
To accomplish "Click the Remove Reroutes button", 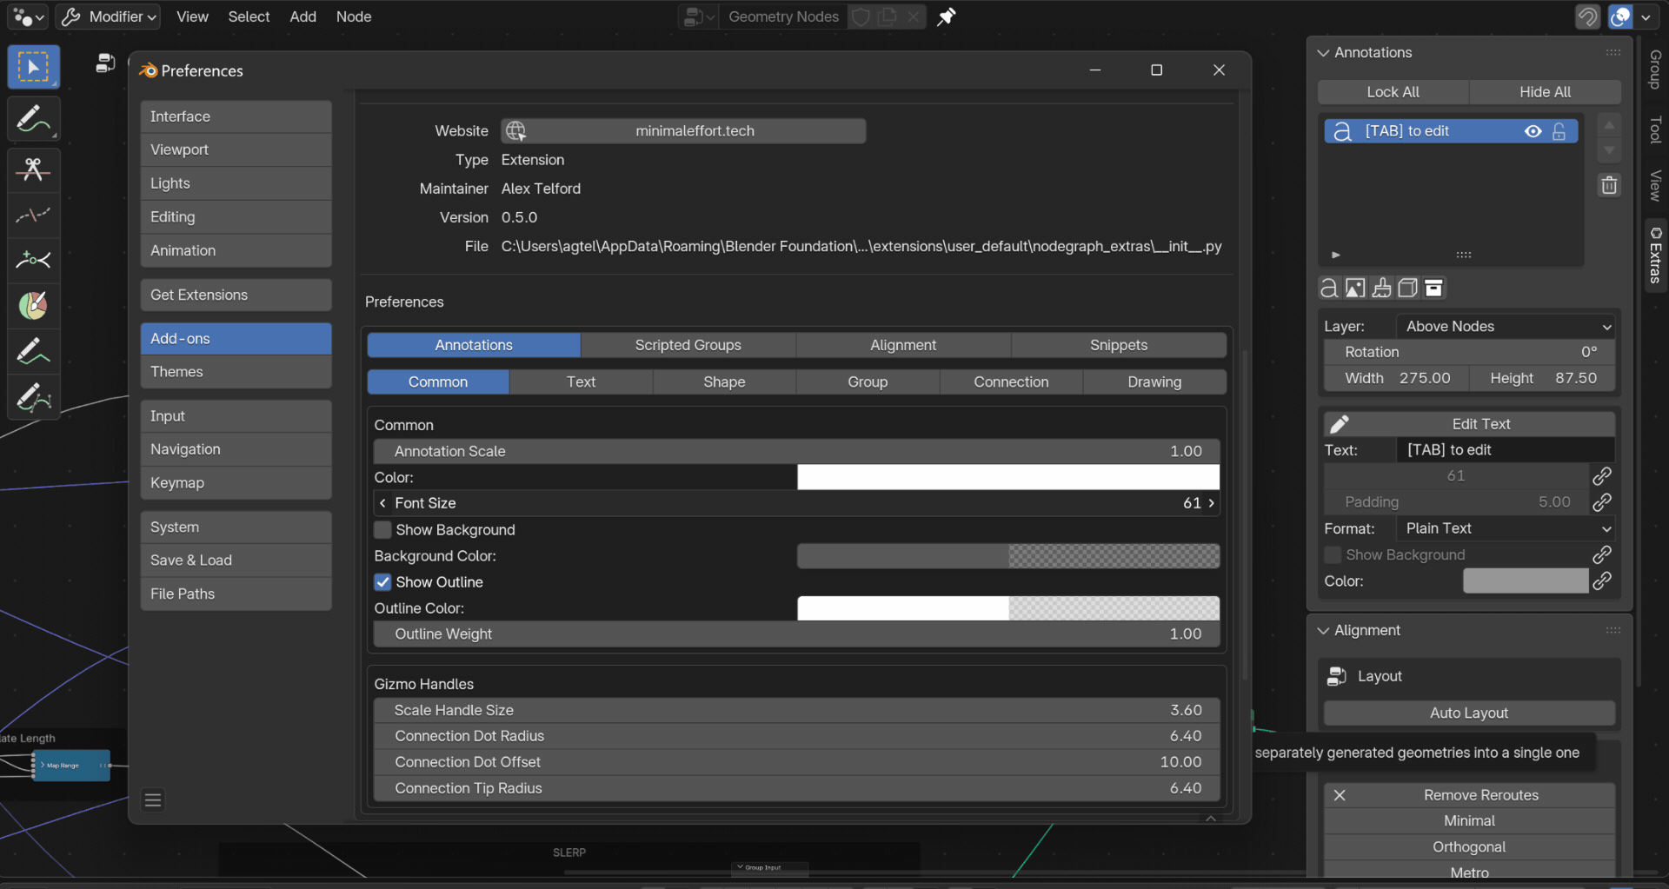I will [x=1469, y=795].
